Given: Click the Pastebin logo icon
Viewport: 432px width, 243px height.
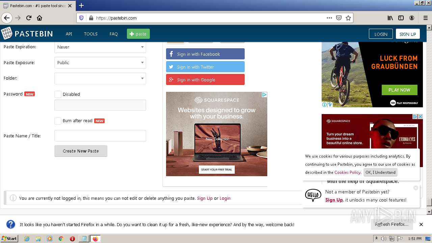Looking at the screenshot, I should 6,33.
